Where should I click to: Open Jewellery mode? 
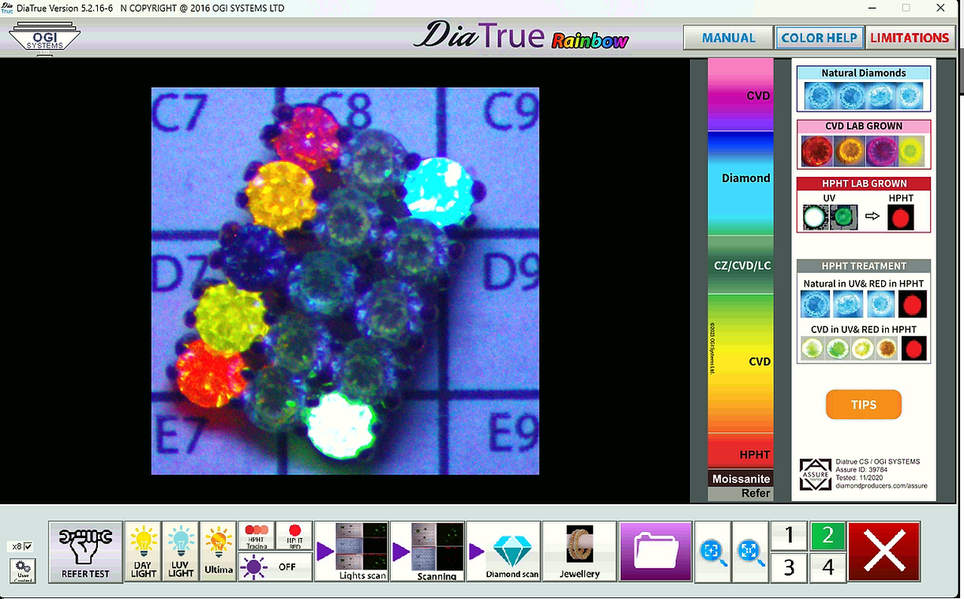[580, 552]
